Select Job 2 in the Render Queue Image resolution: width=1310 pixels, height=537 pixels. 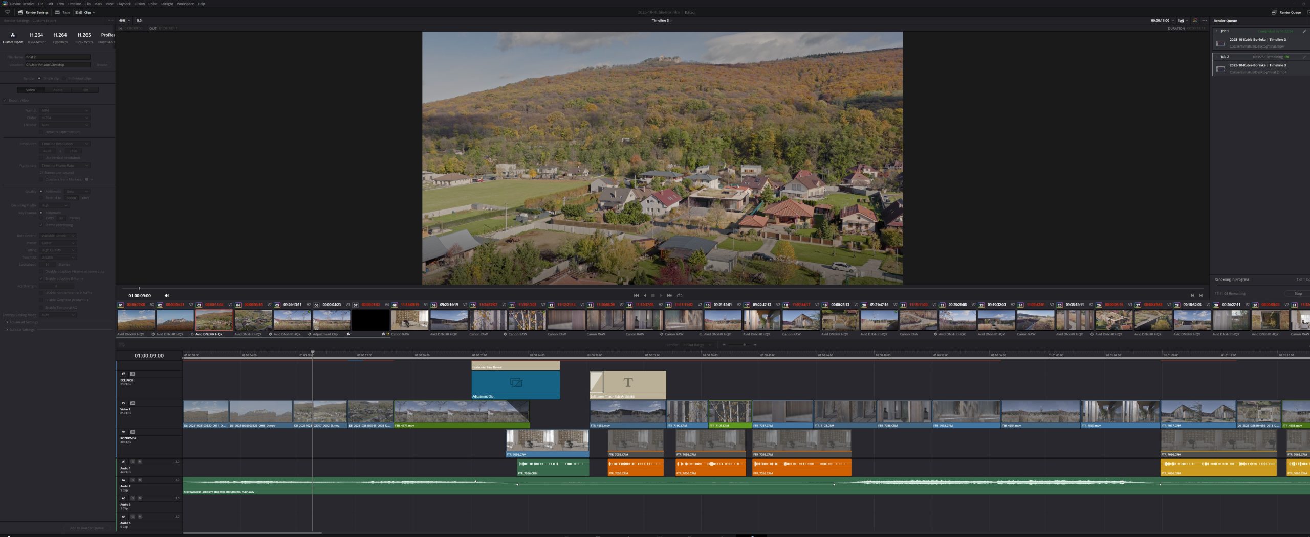[1261, 65]
